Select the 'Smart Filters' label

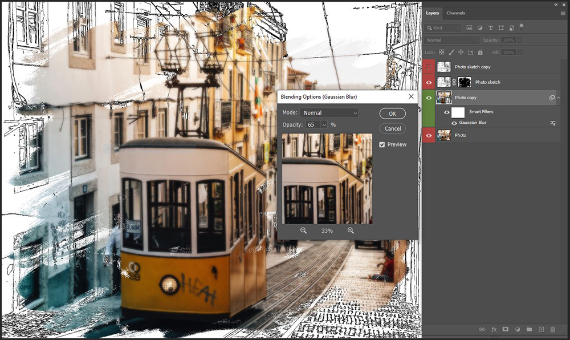(x=481, y=112)
